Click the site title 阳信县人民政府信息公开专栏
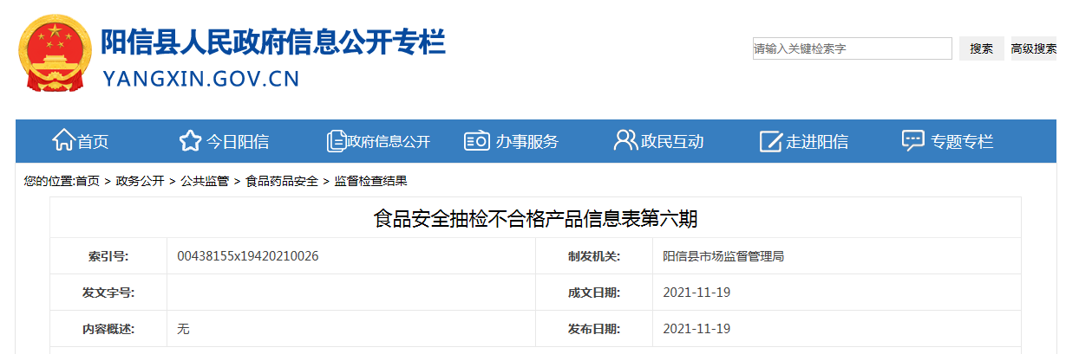This screenshot has width=1066, height=354. pos(273,42)
